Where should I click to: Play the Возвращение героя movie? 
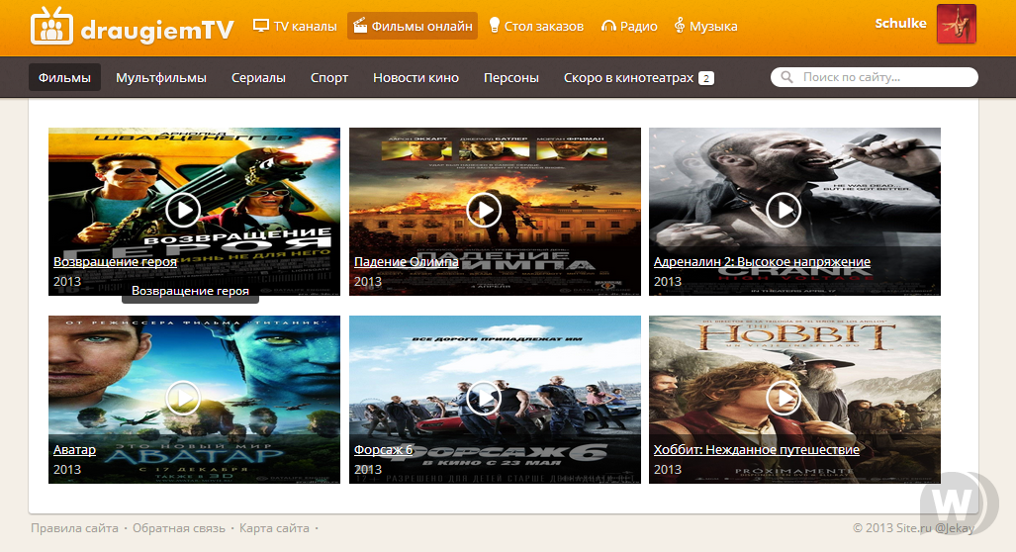[x=183, y=210]
